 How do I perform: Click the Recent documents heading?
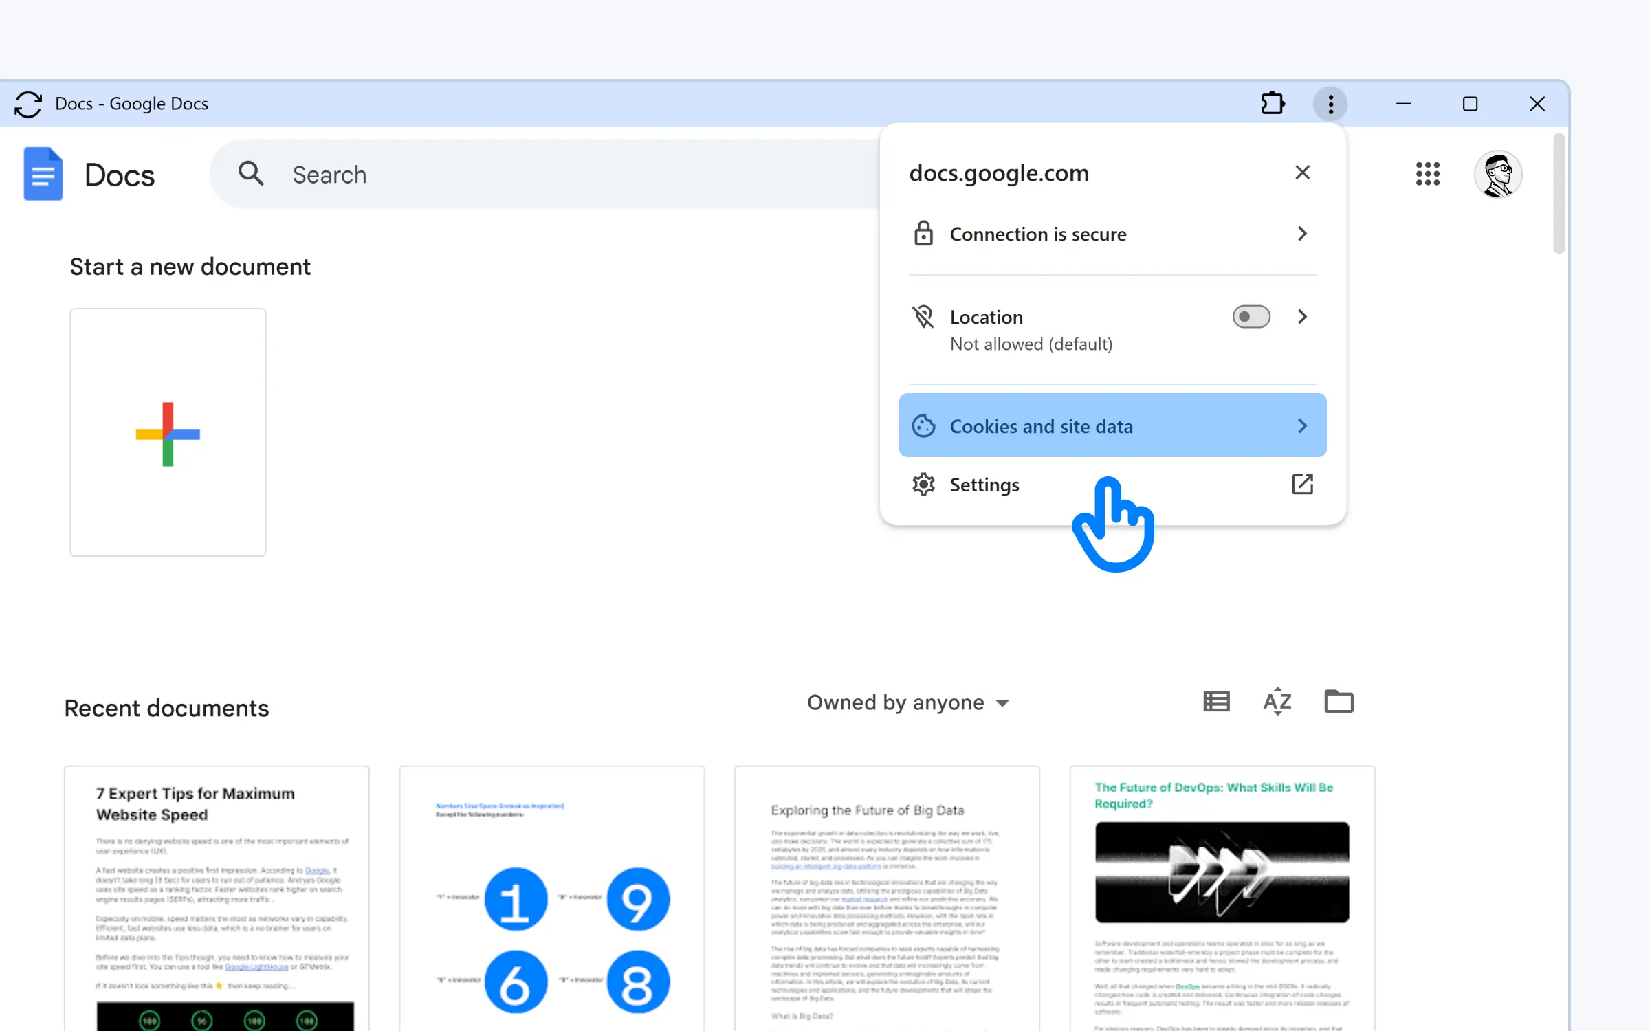[166, 709]
